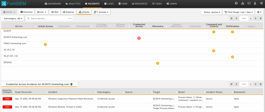The image size is (265, 112).
Task: Click HIGH severity badge for Password Hash Retrieval
Action: pos(7,99)
